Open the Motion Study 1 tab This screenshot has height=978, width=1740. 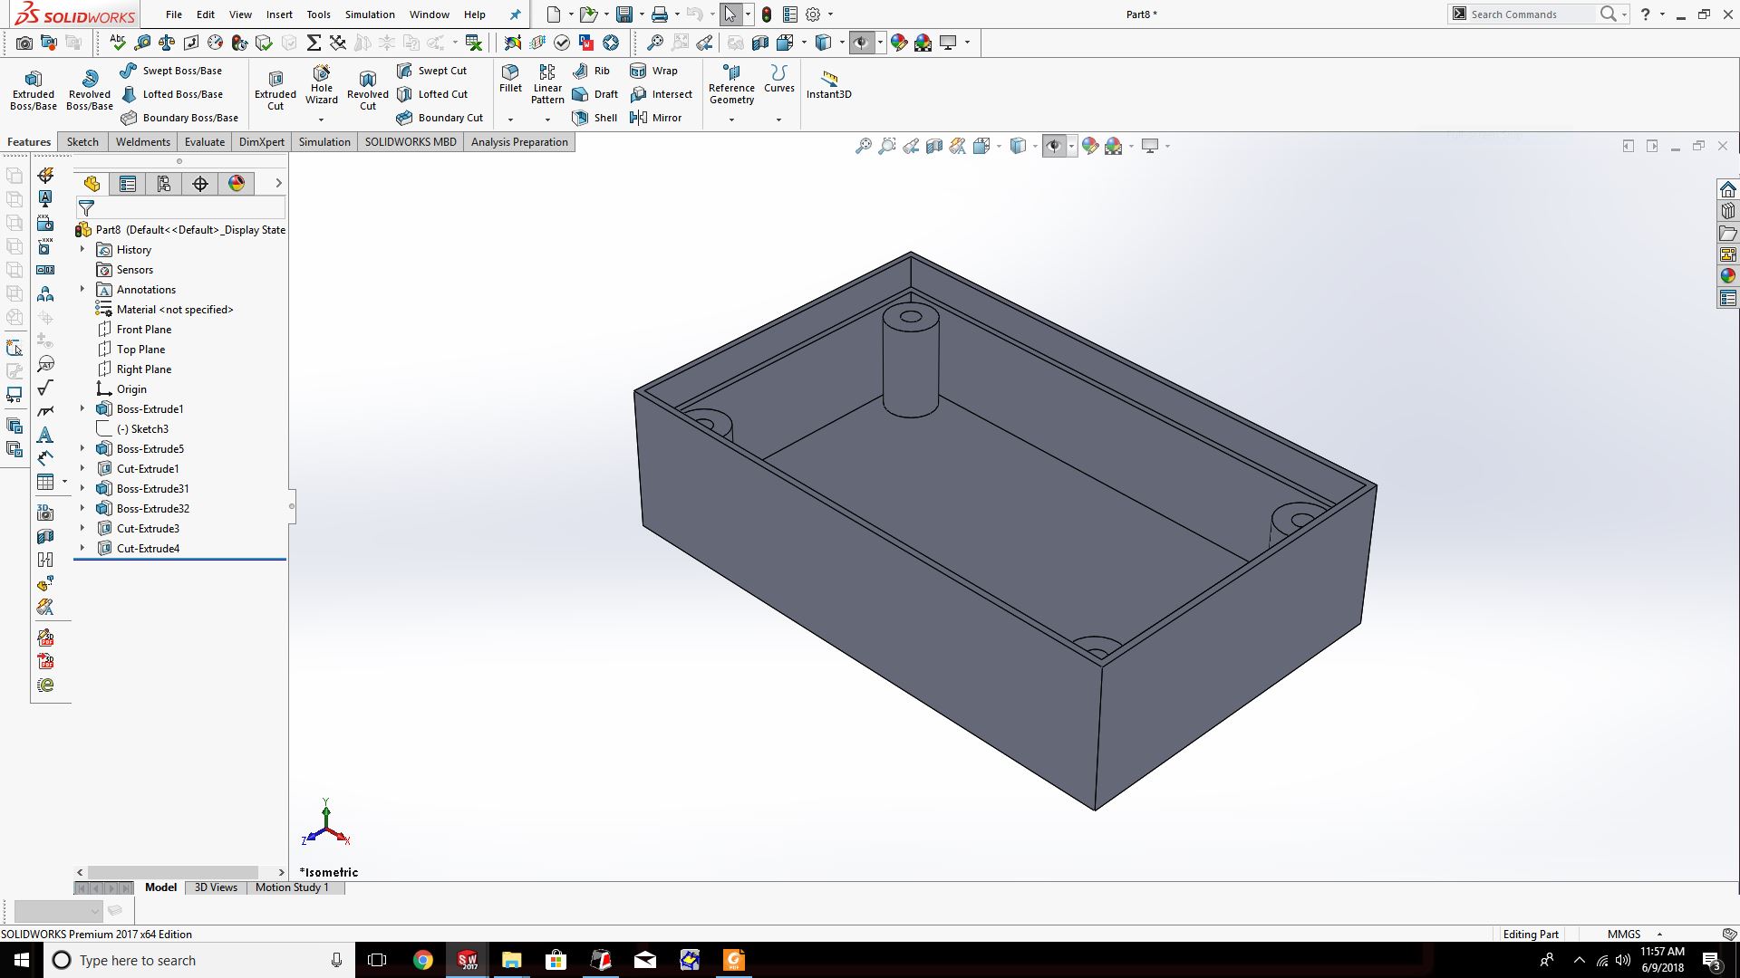tap(292, 887)
